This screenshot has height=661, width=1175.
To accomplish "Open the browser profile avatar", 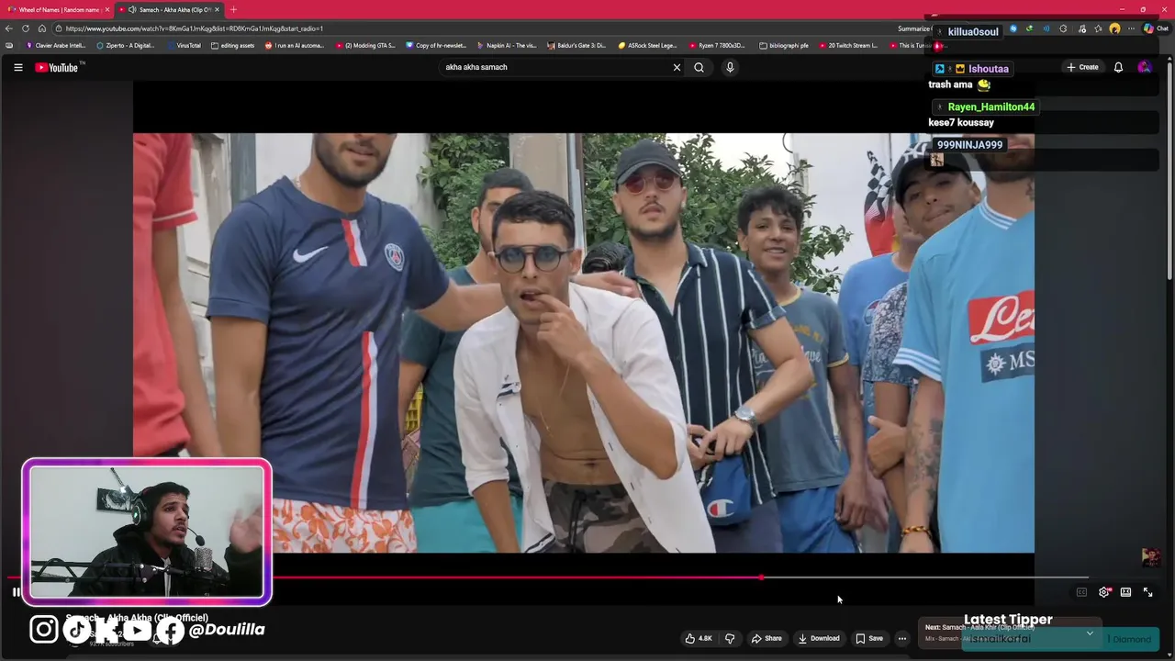I will click(x=1114, y=28).
